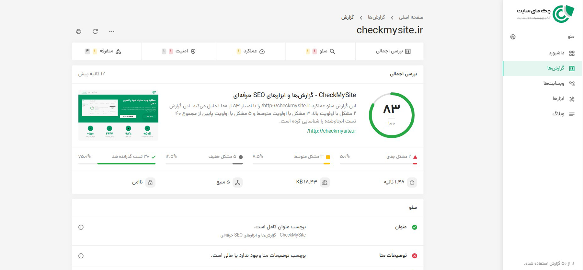Click the medium issues yellow progress bar
The height and width of the screenshot is (270, 583).
coord(291,164)
